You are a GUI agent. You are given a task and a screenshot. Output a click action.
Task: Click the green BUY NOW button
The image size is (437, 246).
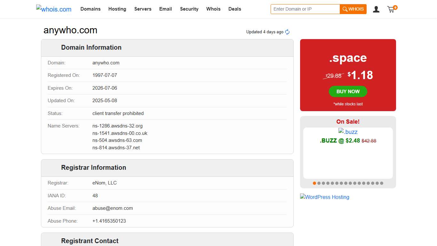348,92
